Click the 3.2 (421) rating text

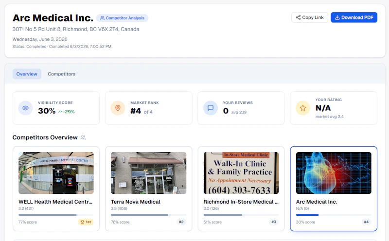(x=26, y=208)
